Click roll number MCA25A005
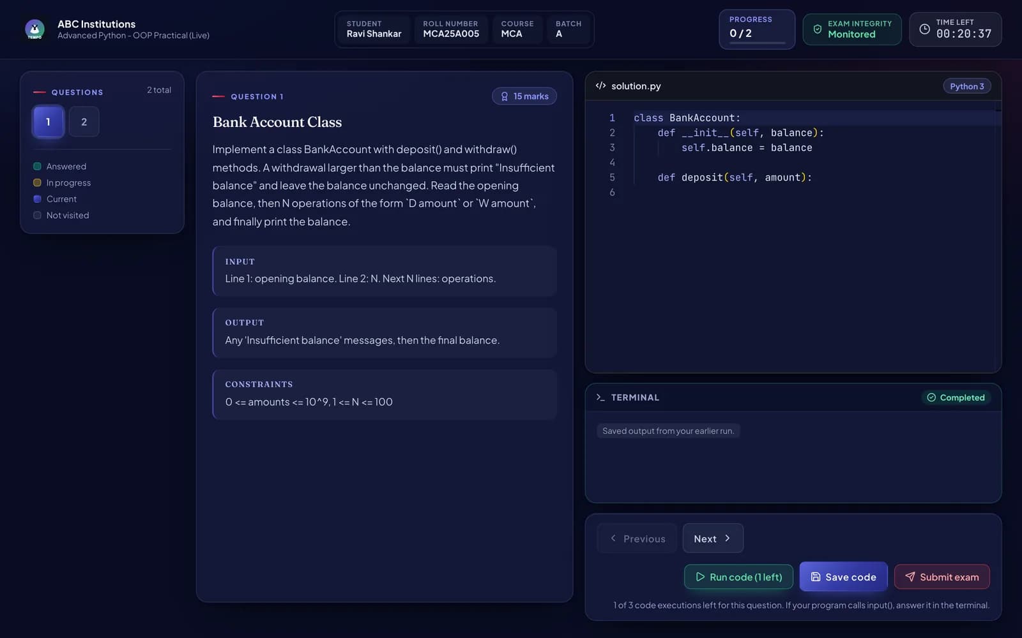 pyautogui.click(x=451, y=34)
